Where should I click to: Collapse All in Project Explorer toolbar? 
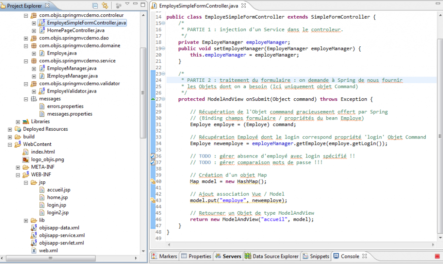pyautogui.click(x=95, y=6)
